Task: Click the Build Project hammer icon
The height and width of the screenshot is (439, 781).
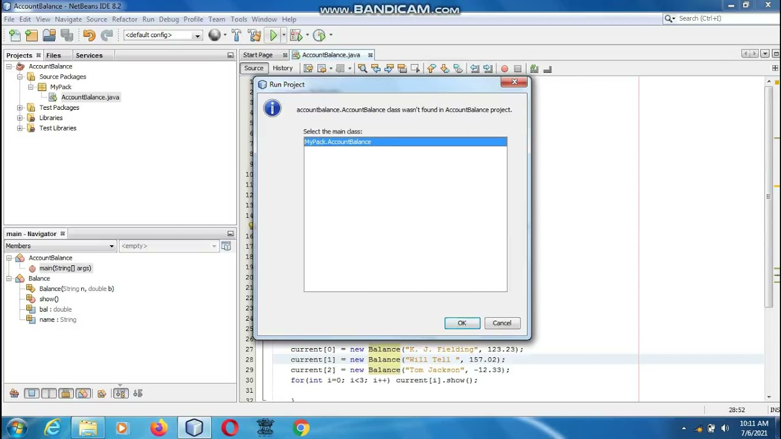Action: click(237, 35)
